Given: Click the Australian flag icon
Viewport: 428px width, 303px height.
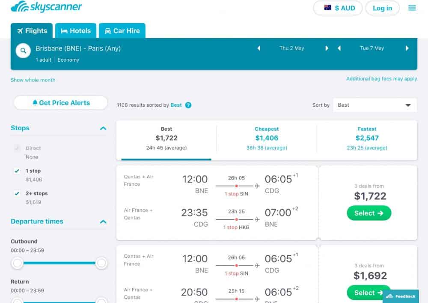Looking at the screenshot, I should (327, 8).
